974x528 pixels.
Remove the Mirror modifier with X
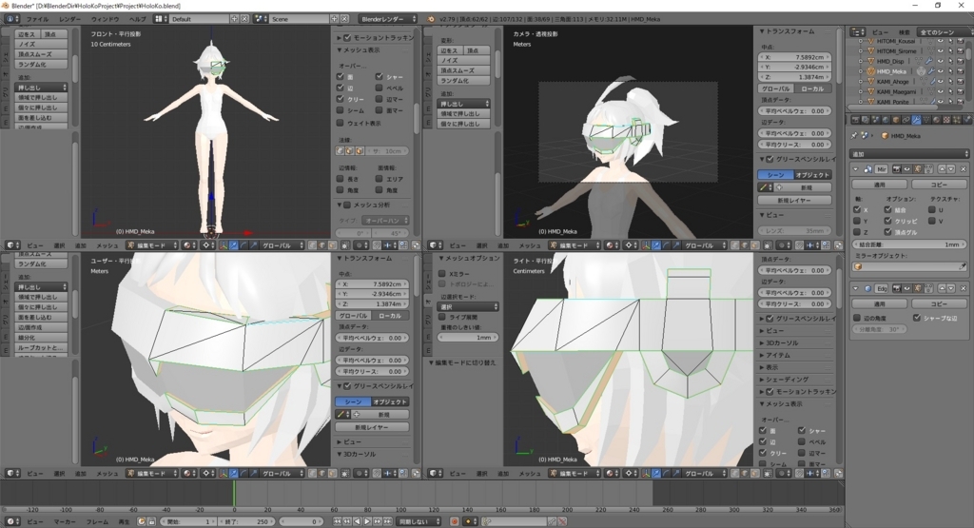point(964,169)
